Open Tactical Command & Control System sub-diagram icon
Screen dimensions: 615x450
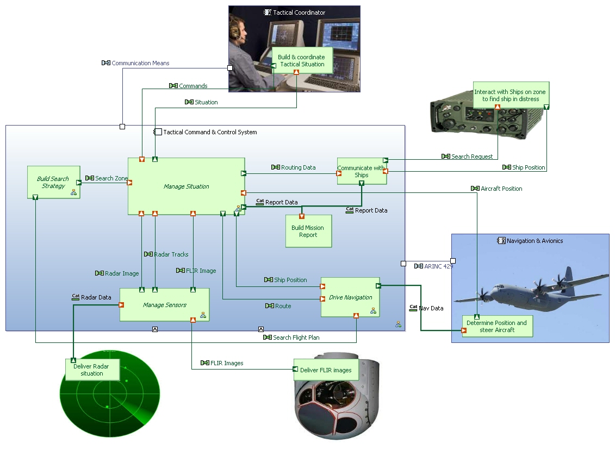(x=398, y=324)
